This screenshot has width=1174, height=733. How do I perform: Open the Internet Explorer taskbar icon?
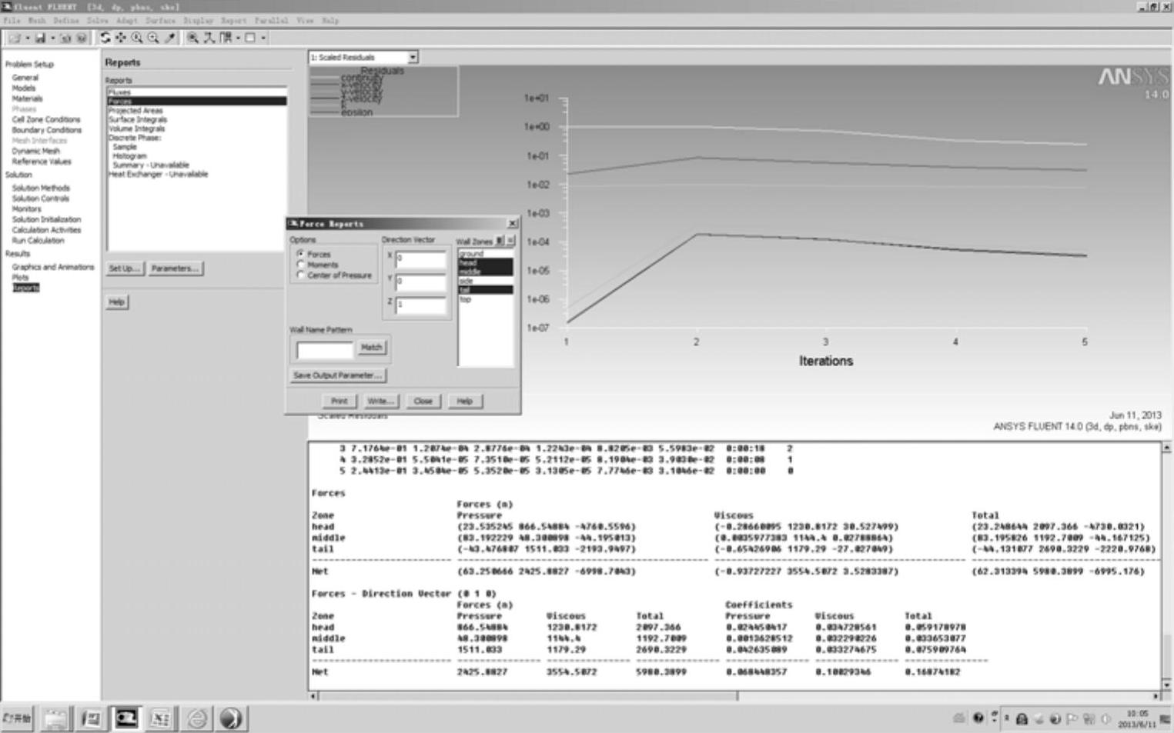point(197,718)
